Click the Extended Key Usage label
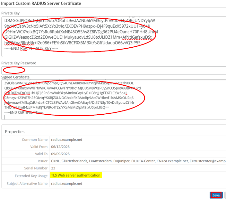The height and width of the screenshot is (200, 226). pos(31,176)
